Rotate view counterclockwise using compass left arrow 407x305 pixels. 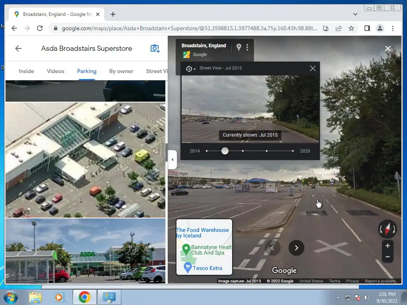pyautogui.click(x=381, y=230)
